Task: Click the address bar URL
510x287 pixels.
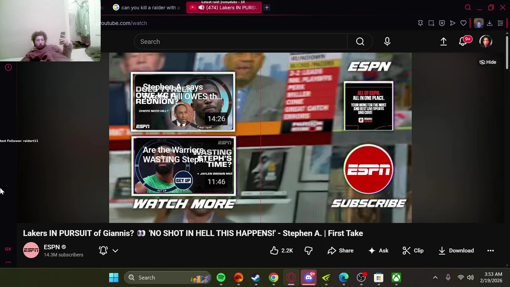Action: tap(124, 23)
